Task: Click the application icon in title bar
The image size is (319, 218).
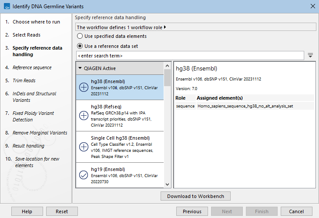Action: coord(6,6)
